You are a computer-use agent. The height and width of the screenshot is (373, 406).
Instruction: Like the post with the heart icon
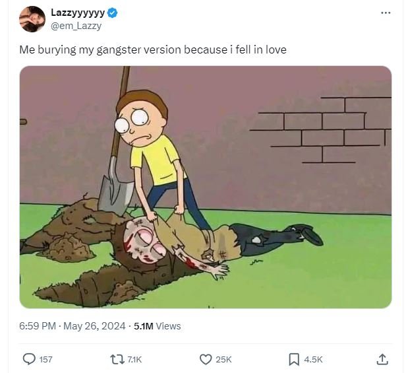[205, 359]
